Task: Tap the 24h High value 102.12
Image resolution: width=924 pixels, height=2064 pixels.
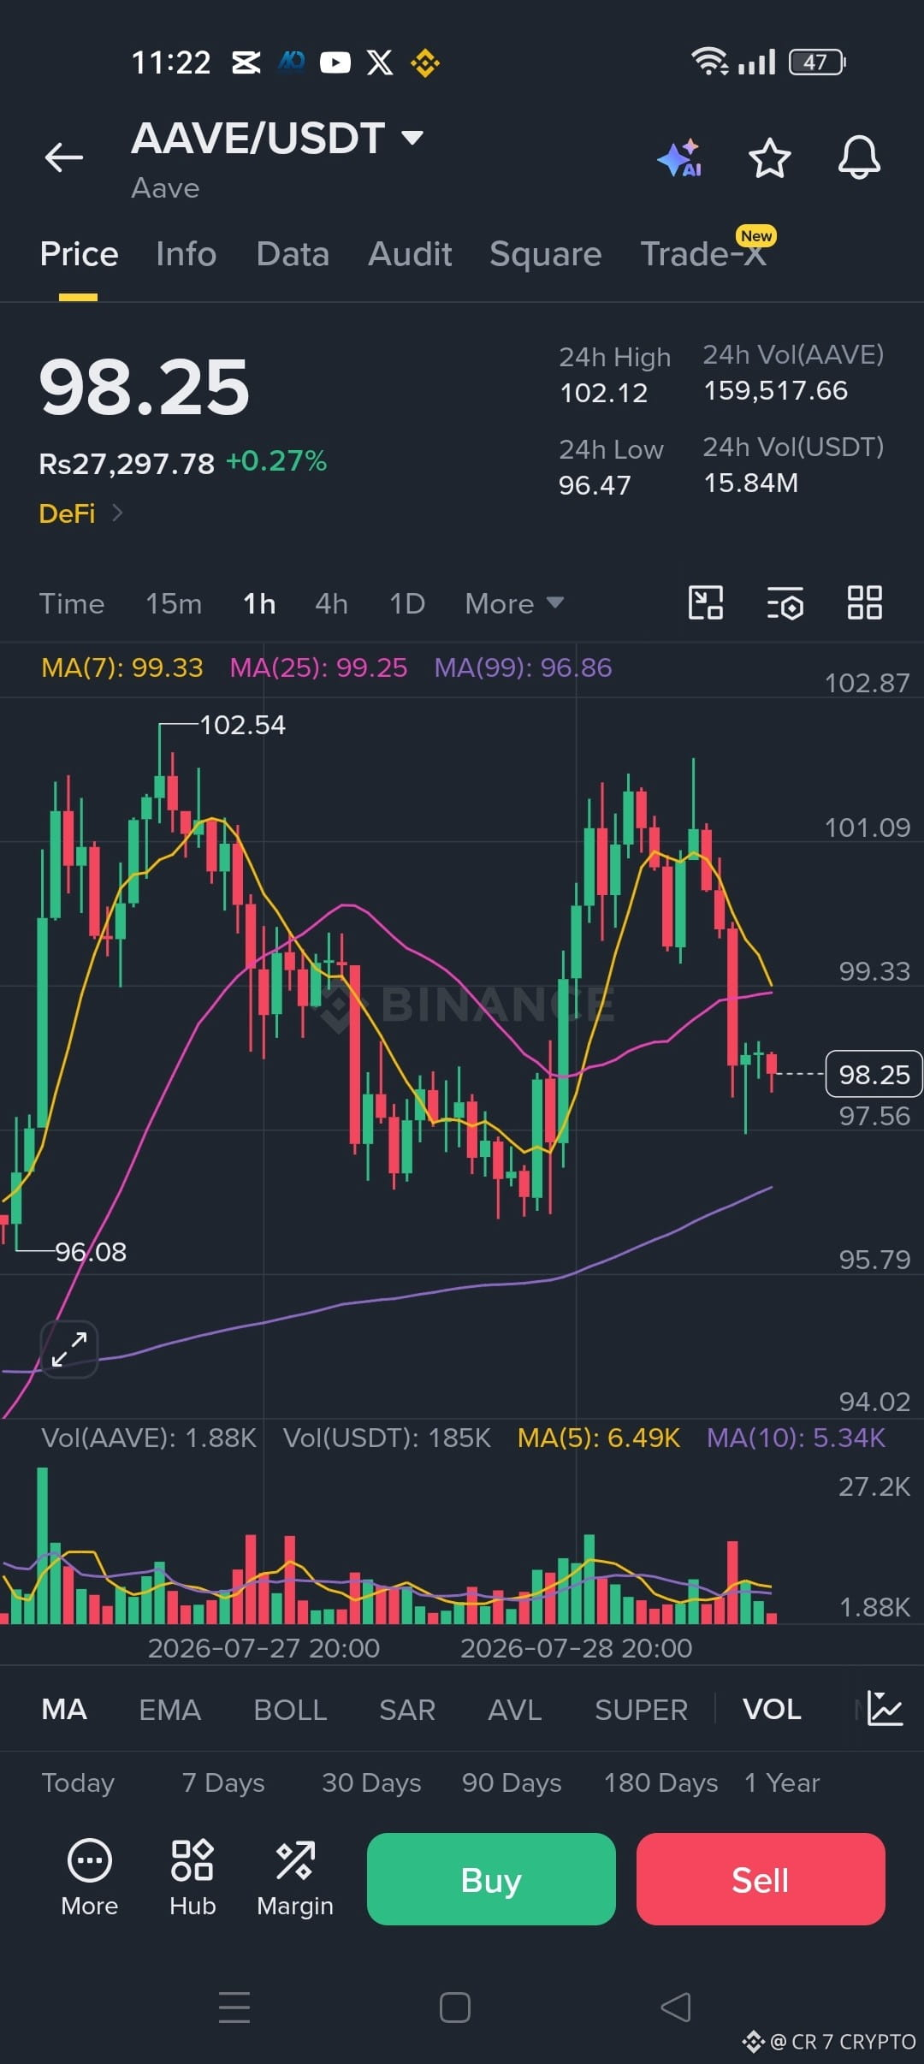Action: tap(604, 393)
